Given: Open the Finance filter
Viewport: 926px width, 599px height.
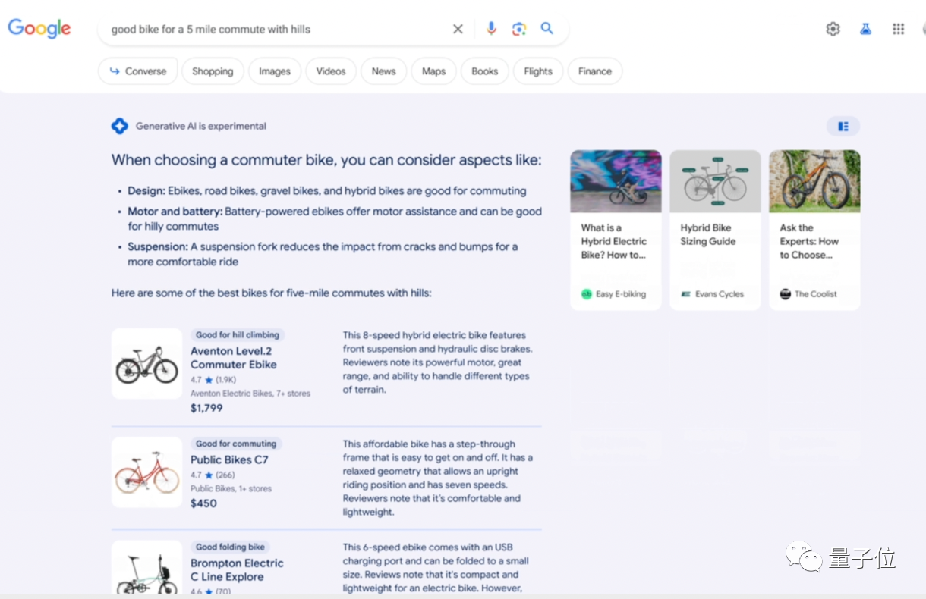Looking at the screenshot, I should click(x=595, y=71).
